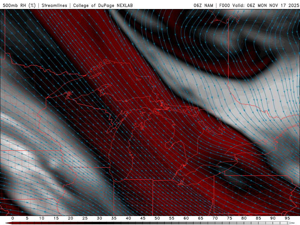This screenshot has width=300, height=225.
Task: Select the "90" scale label
Action: coord(273,218)
